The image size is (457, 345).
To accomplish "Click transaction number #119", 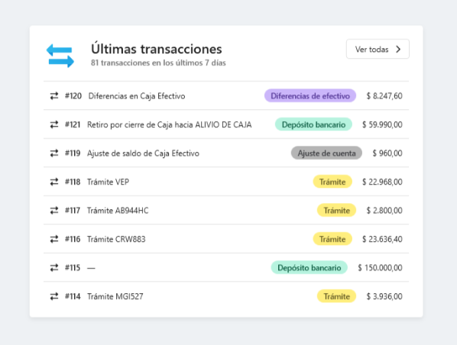I will [73, 153].
